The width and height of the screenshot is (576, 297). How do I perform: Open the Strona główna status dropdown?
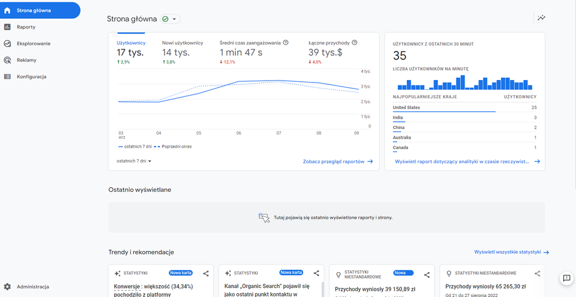(170, 19)
